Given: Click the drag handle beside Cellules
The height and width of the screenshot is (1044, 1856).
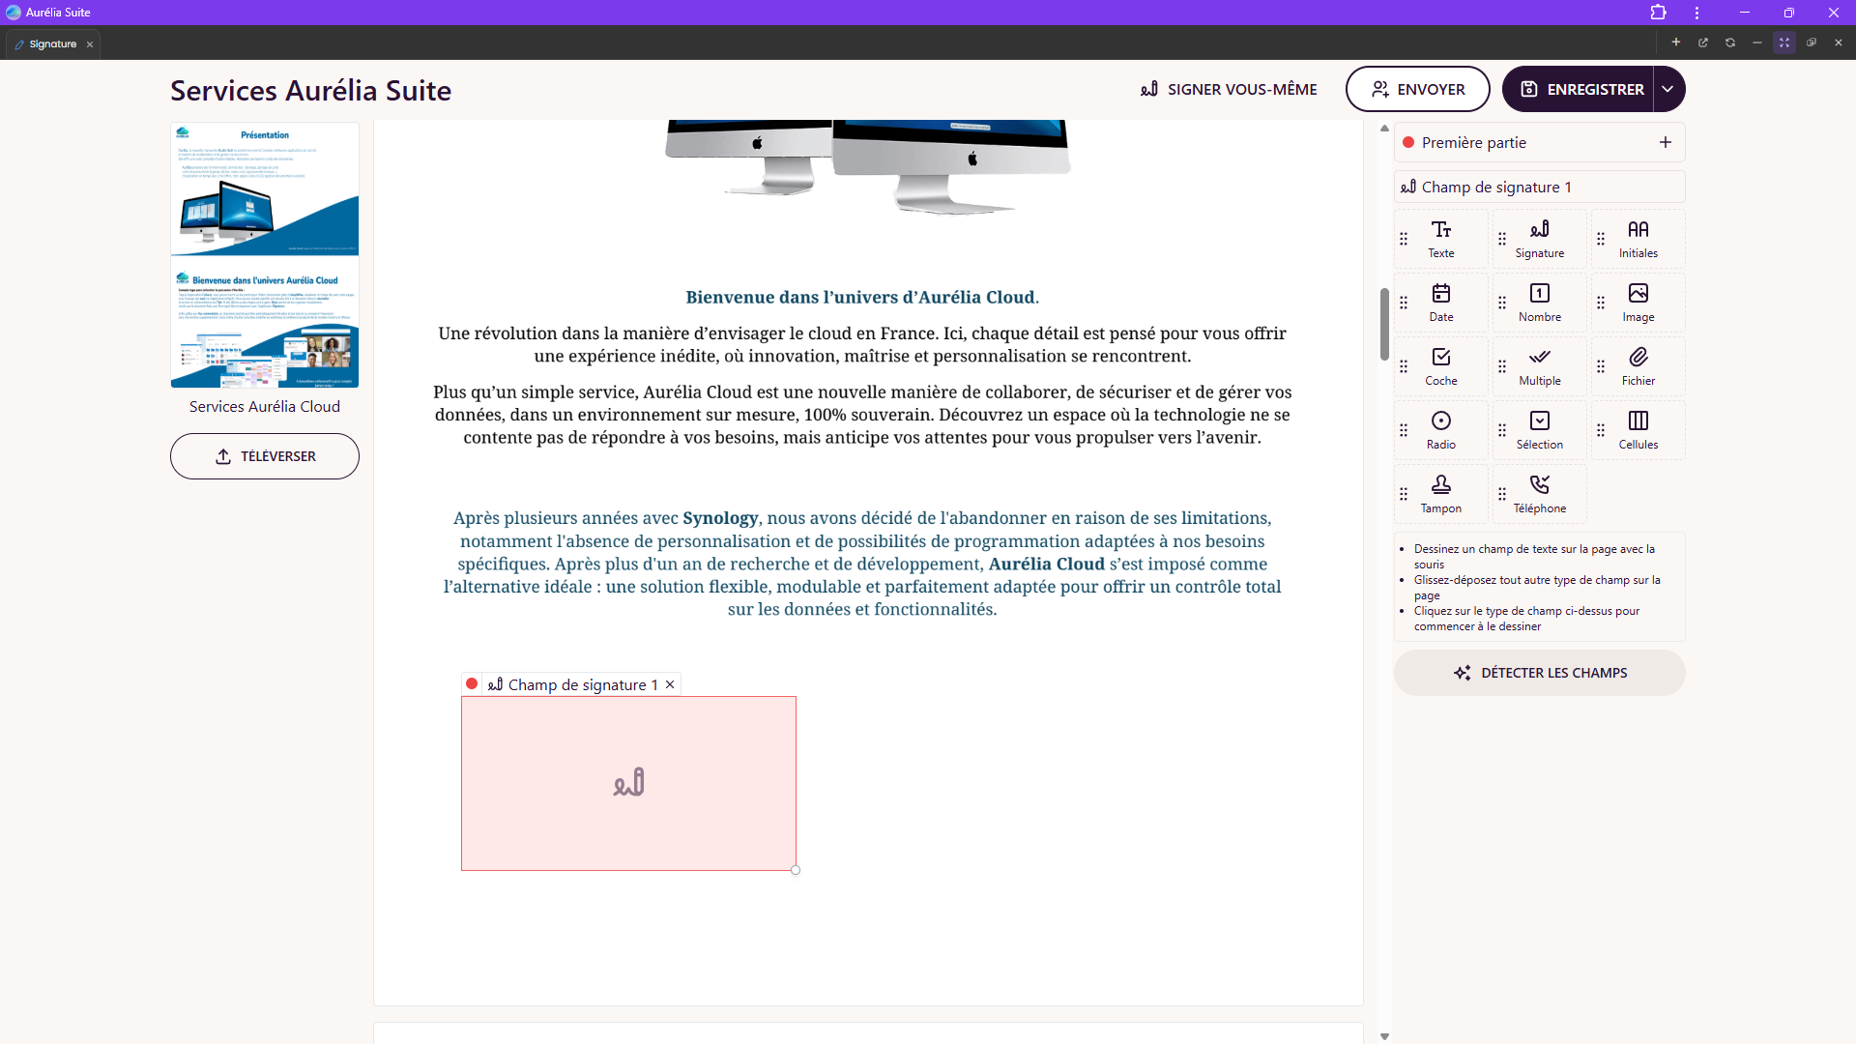Looking at the screenshot, I should (1601, 430).
